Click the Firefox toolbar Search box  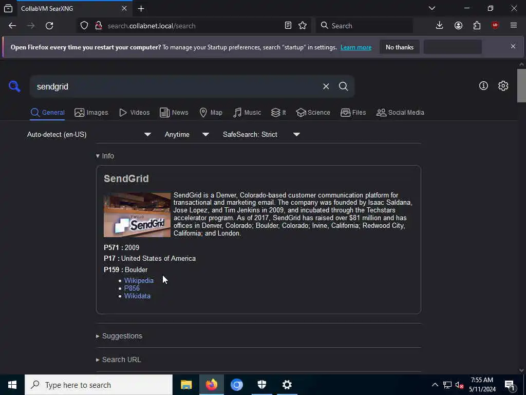point(364,26)
